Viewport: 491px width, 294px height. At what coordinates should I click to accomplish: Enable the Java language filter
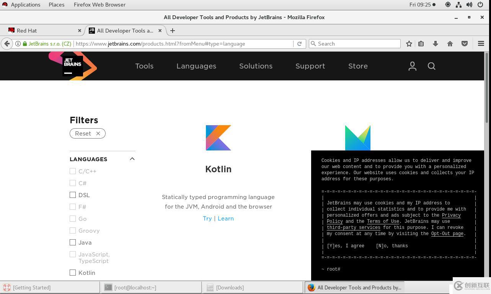(x=73, y=242)
